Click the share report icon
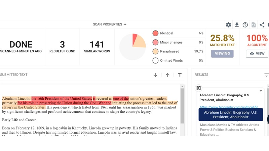 [262, 25]
